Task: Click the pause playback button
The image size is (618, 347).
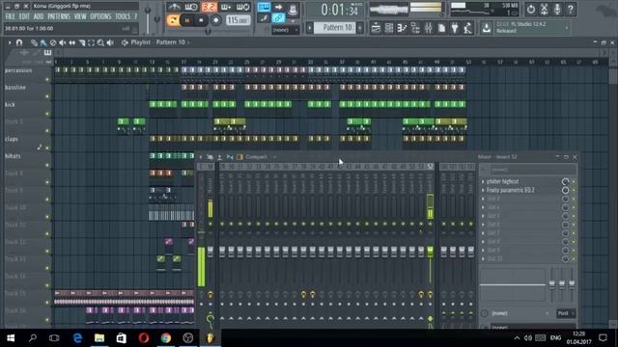Action: [x=187, y=20]
